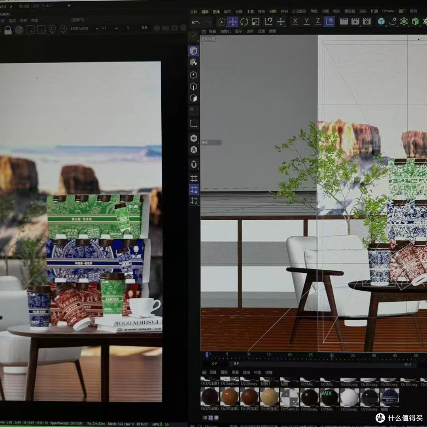Screen dimensions: 427x427
Task: Select the white OctGlossy material sphere
Action: [x=350, y=397]
